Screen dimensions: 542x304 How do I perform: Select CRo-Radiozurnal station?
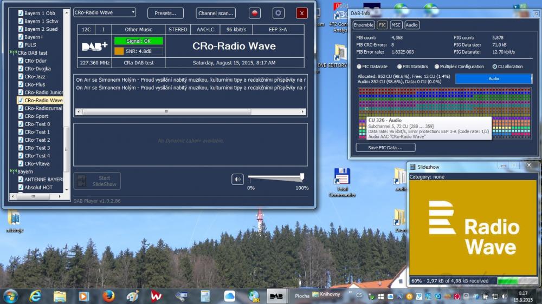click(43, 108)
